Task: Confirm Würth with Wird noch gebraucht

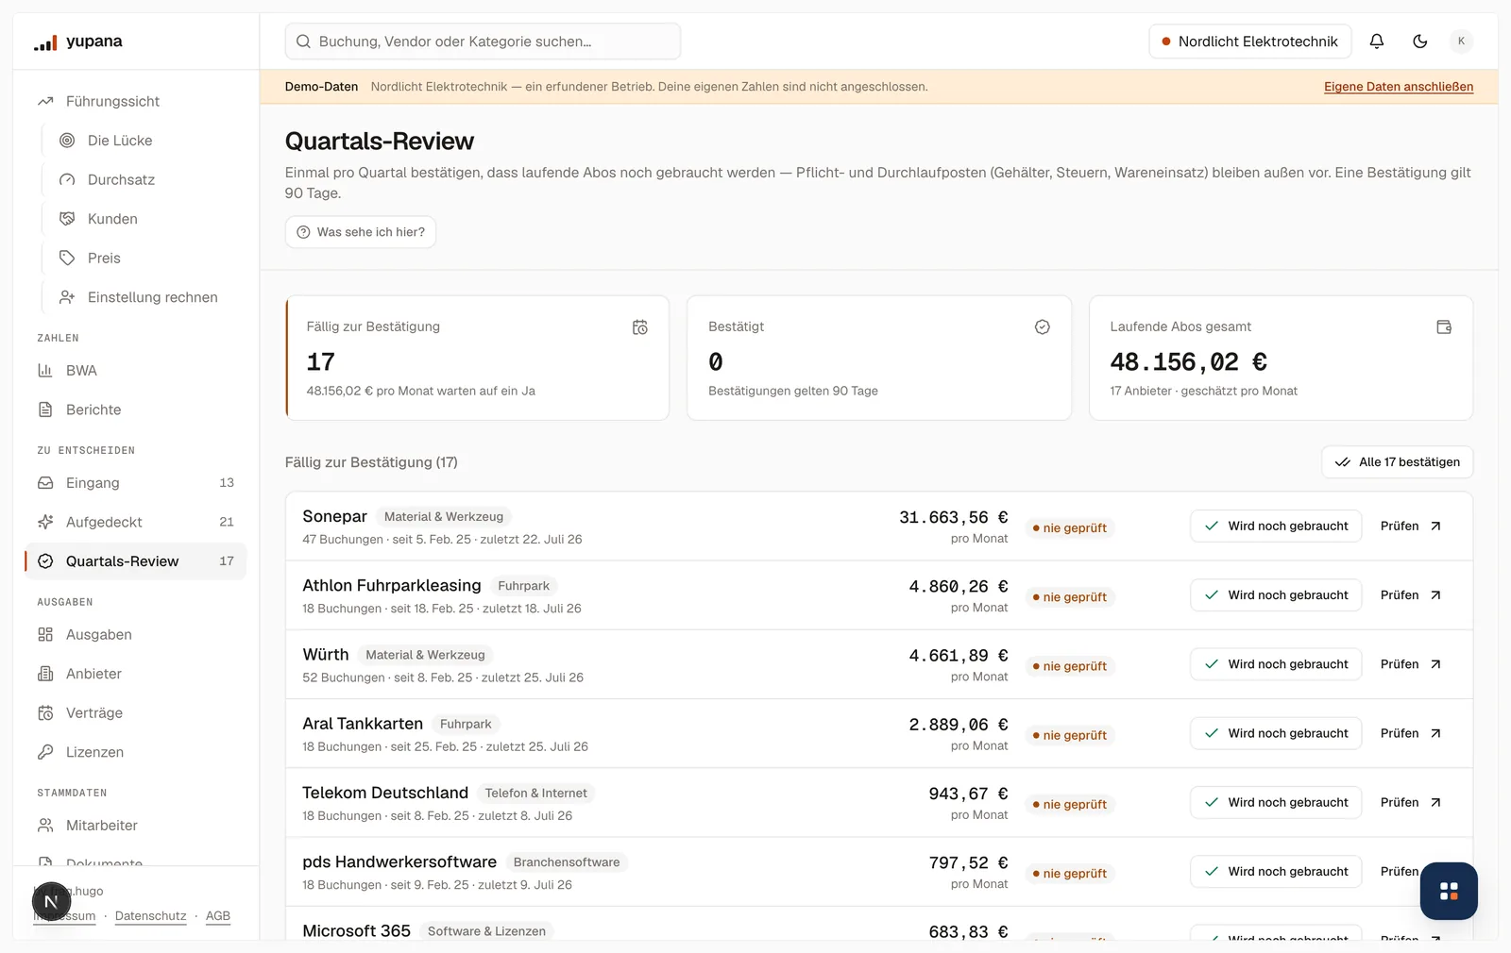Action: 1276,664
